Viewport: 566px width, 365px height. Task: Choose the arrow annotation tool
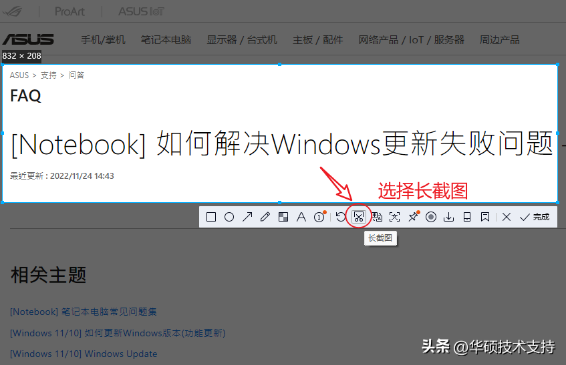pos(247,217)
